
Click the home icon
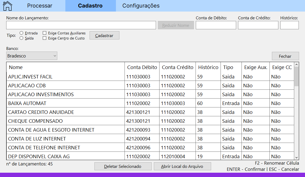click(7, 6)
